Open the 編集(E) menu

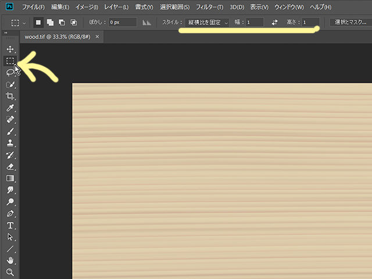(60, 7)
